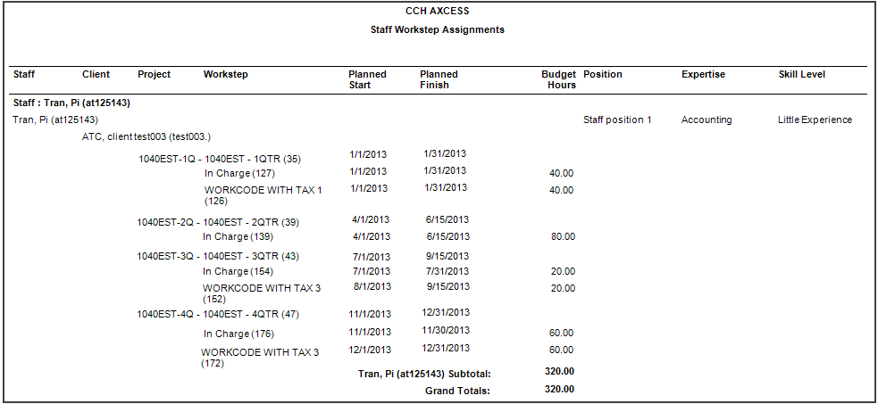The image size is (878, 404).
Task: Click the WORKCODE WITH TAX 1 (126) workstep
Action: click(x=263, y=194)
